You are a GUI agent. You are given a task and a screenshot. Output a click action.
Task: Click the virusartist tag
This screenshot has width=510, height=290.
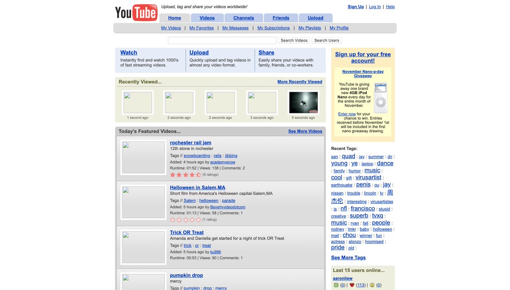368,177
